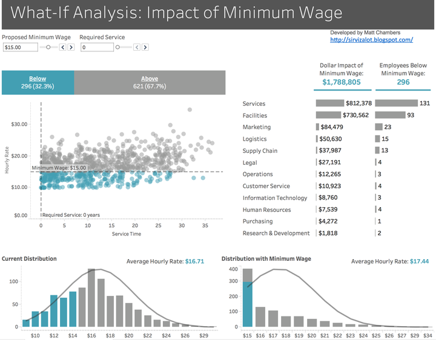Click the Required Service value field

point(97,47)
